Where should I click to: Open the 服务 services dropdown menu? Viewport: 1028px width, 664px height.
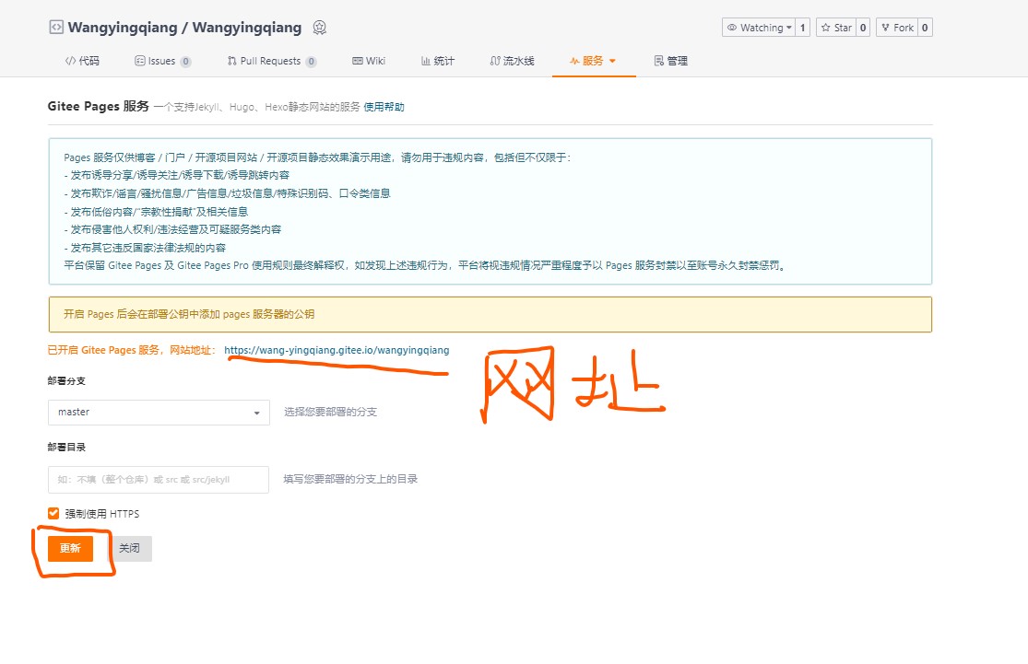[594, 61]
